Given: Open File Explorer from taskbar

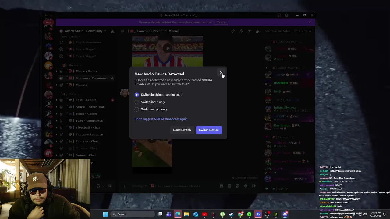Looking at the screenshot, I should click(x=186, y=214).
